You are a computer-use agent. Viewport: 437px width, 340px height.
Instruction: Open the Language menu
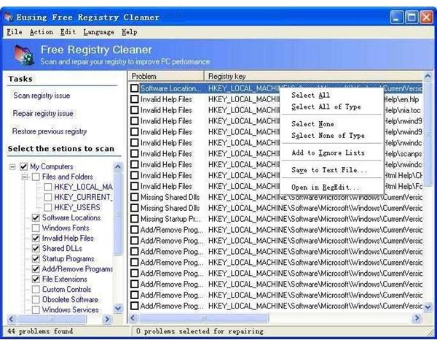98,32
